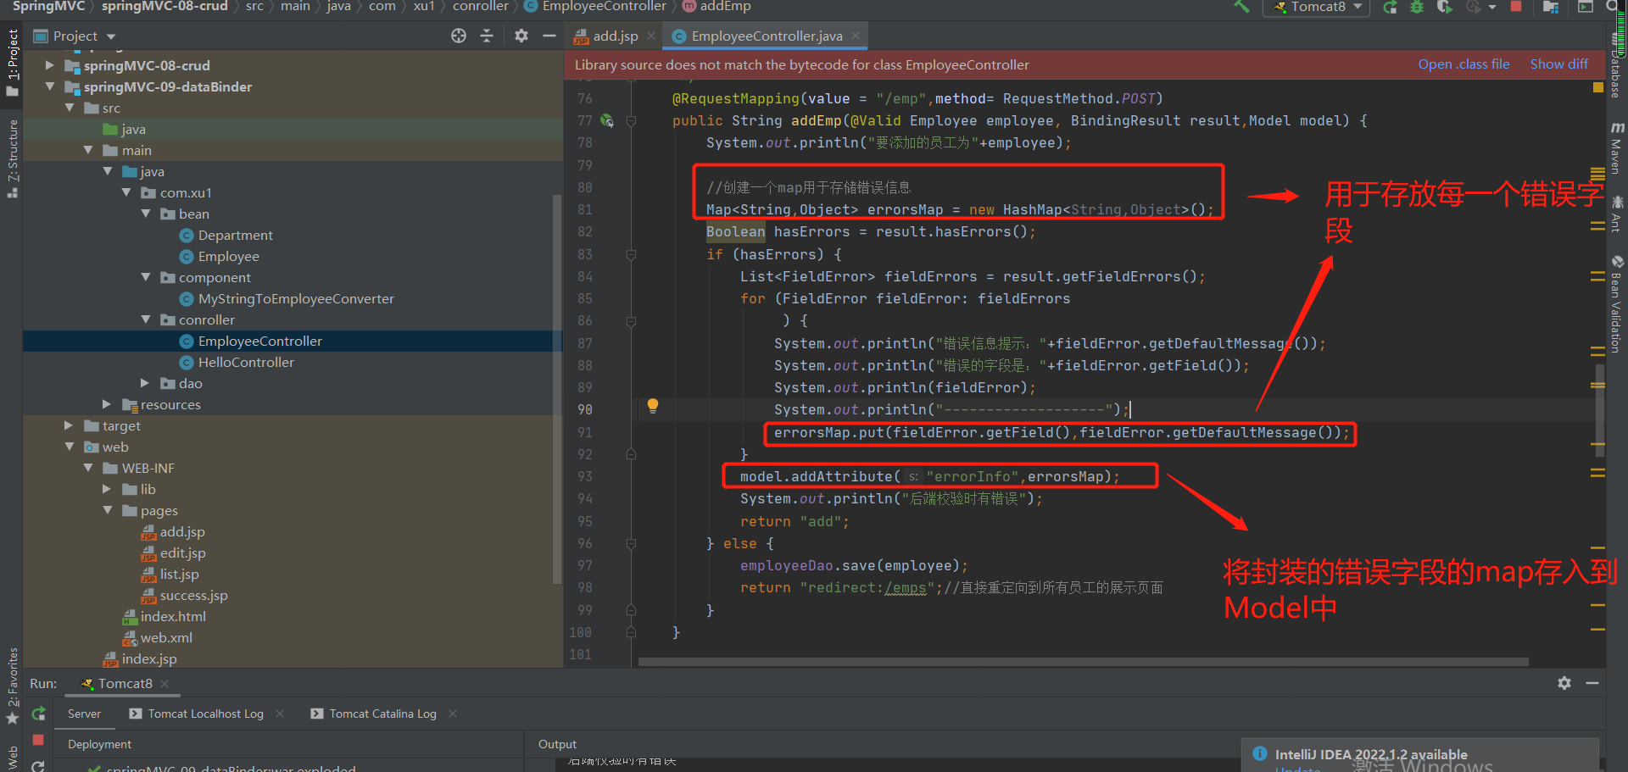Open Project panel gear options
This screenshot has height=772, width=1628.
[x=521, y=36]
